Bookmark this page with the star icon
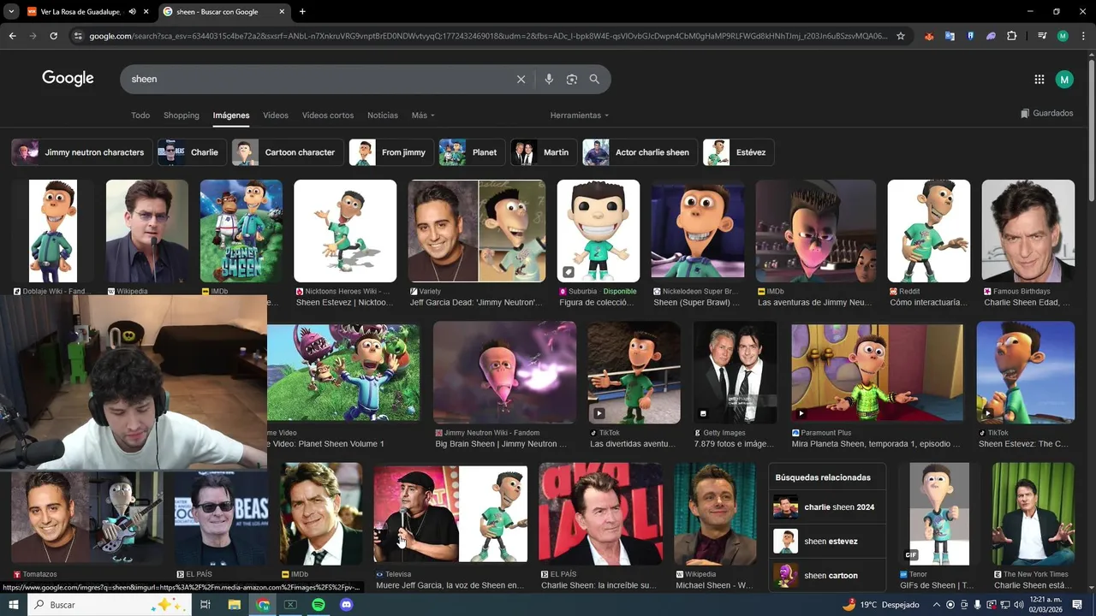The width and height of the screenshot is (1096, 616). (x=901, y=36)
